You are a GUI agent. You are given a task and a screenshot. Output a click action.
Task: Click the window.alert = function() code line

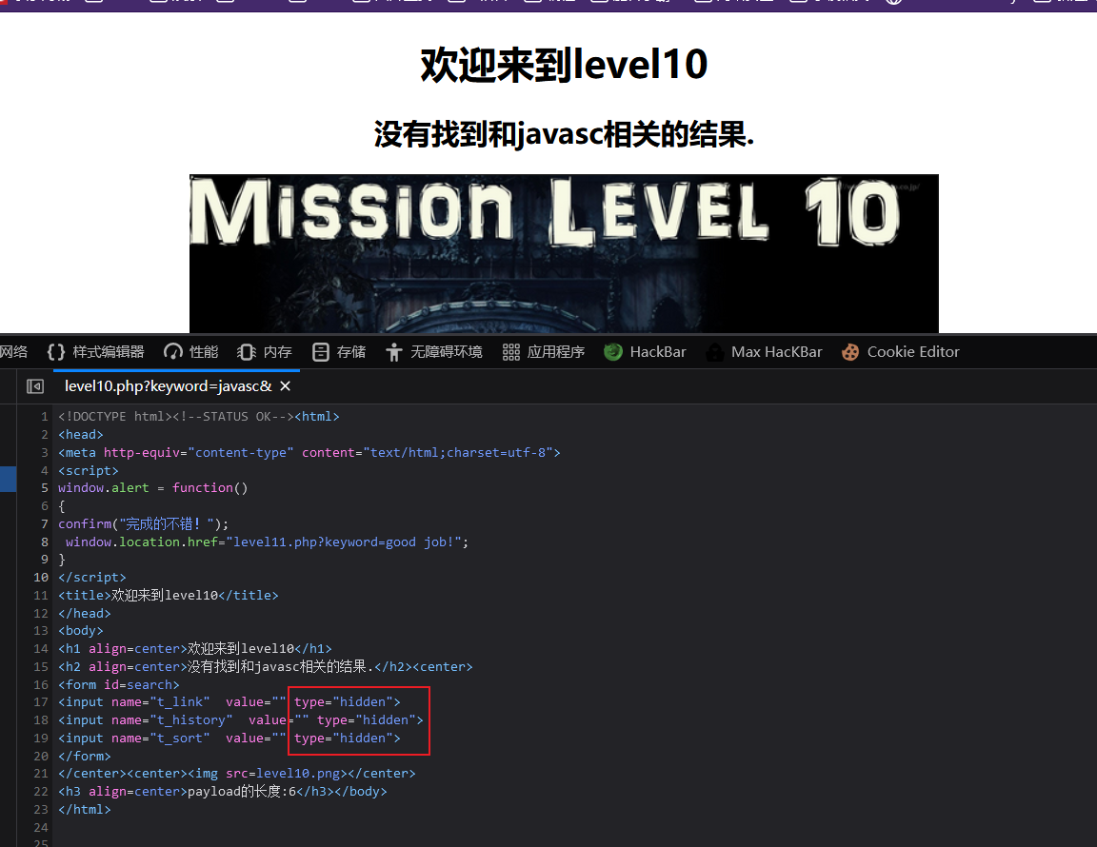[153, 487]
